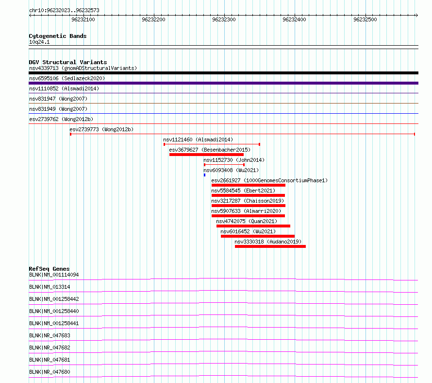
Task: Open nsv1152730 (John2014) variant label
Action: (x=234, y=160)
